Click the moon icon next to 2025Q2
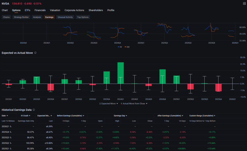The image size is (247, 151). (10, 143)
